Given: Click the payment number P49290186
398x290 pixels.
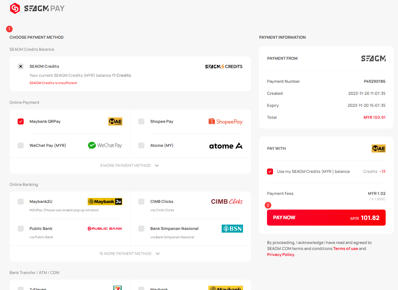Looking at the screenshot, I should click(x=374, y=81).
